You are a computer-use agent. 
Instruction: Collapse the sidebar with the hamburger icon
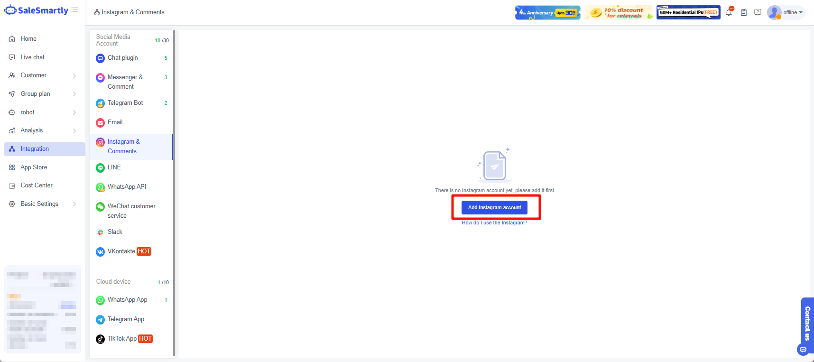(75, 10)
